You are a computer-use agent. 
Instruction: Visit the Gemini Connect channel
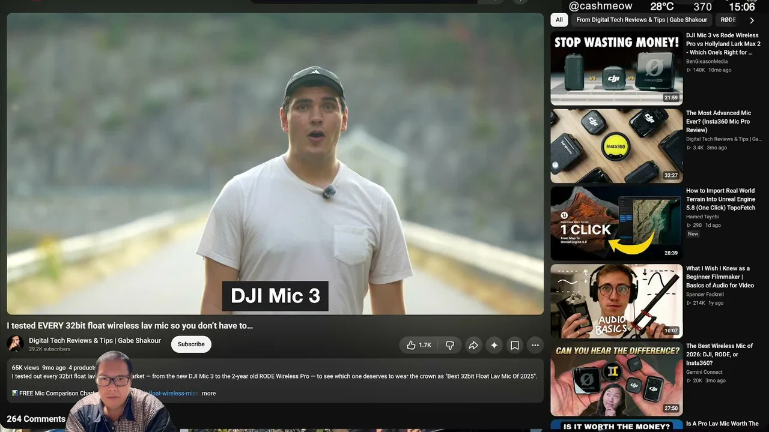[704, 372]
